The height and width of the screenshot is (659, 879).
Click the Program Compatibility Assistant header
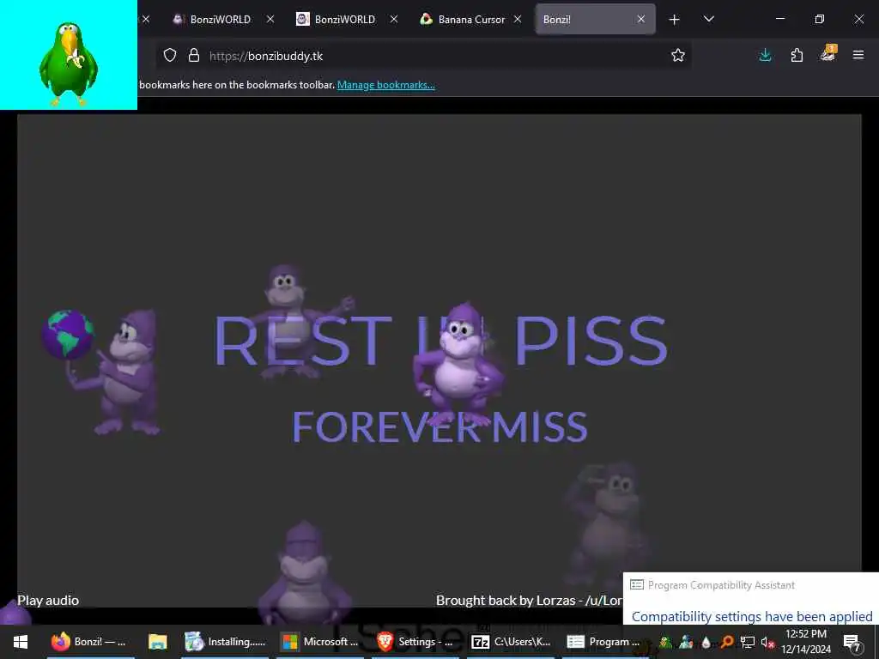click(721, 585)
